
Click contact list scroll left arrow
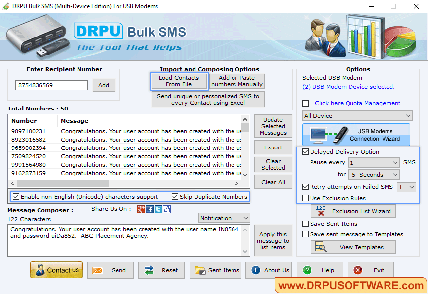[12, 184]
